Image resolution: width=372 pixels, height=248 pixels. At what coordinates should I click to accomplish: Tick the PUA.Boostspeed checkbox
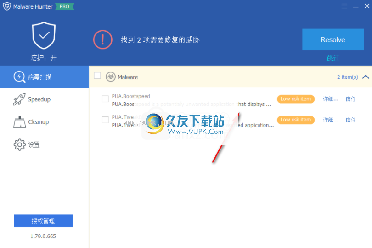(105, 99)
